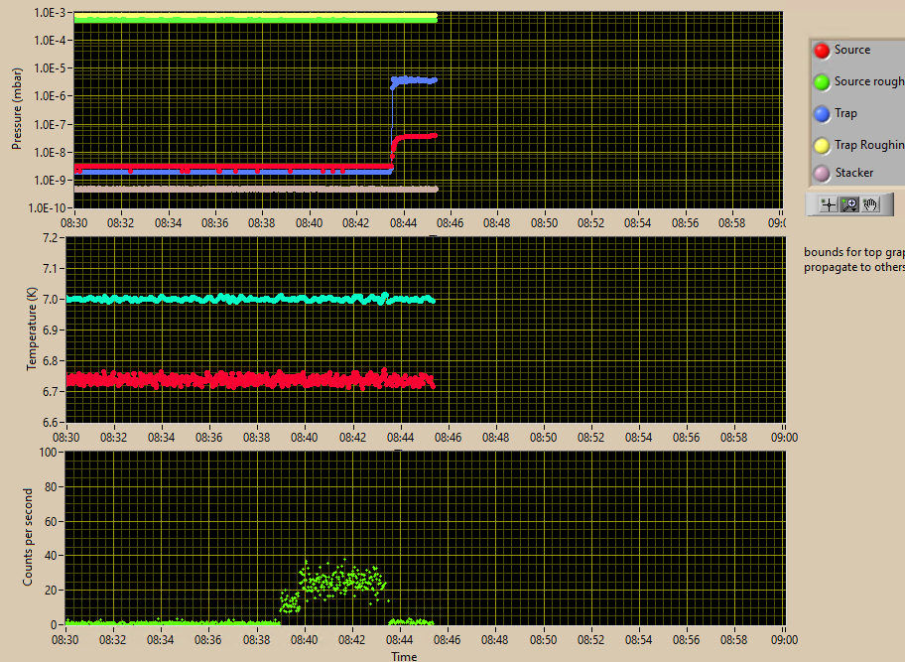Click 80 on counts axis
Image resolution: width=905 pixels, height=662 pixels.
point(51,486)
